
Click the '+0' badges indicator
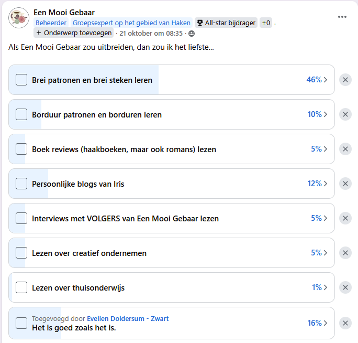(x=266, y=23)
